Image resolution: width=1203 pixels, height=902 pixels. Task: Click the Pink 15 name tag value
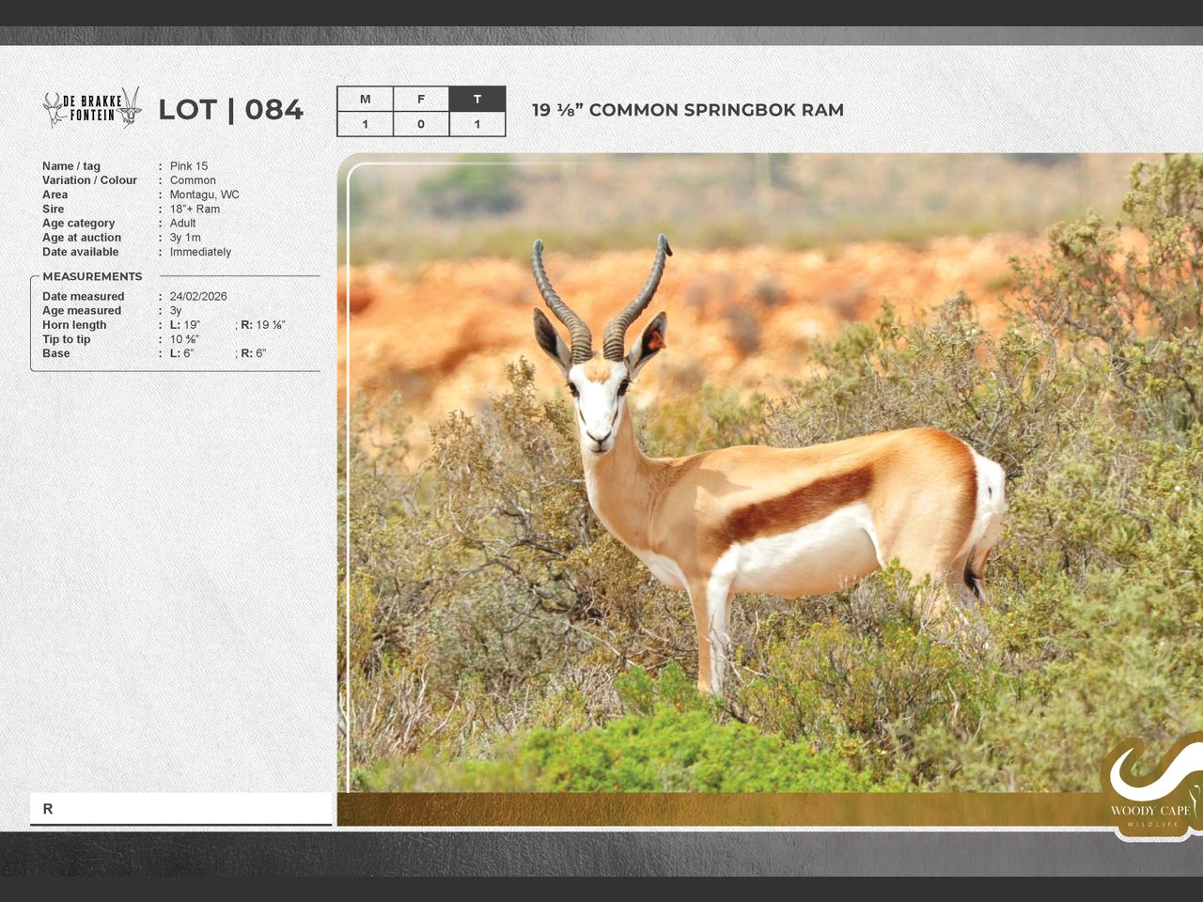point(189,166)
